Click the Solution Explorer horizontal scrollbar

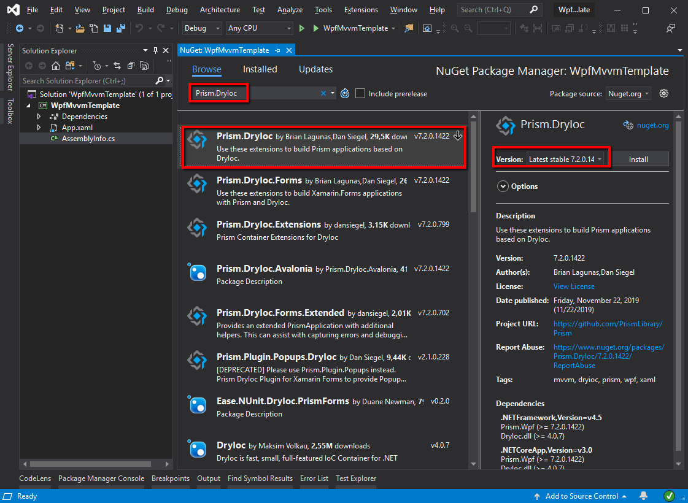[x=90, y=464]
